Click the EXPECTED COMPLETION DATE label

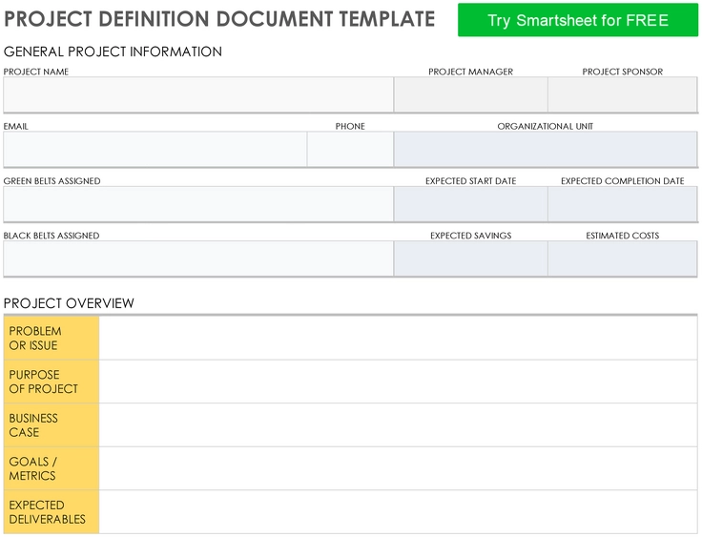(x=622, y=181)
